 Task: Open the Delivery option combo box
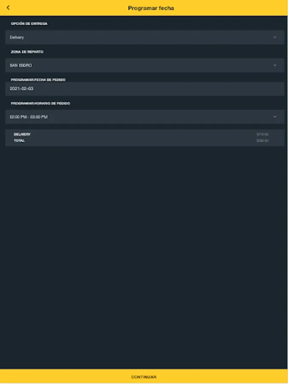[x=128, y=38]
